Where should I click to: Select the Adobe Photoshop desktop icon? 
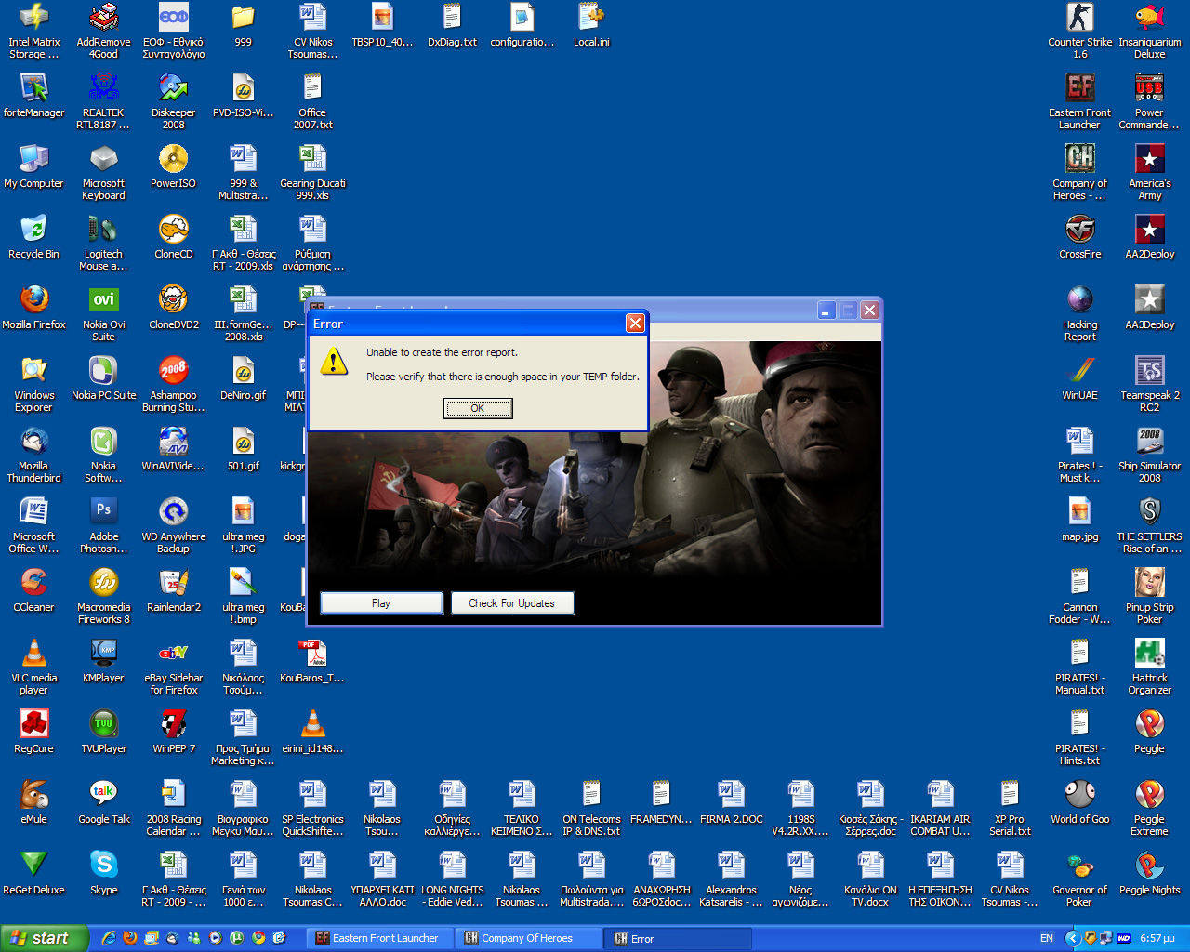104,525
